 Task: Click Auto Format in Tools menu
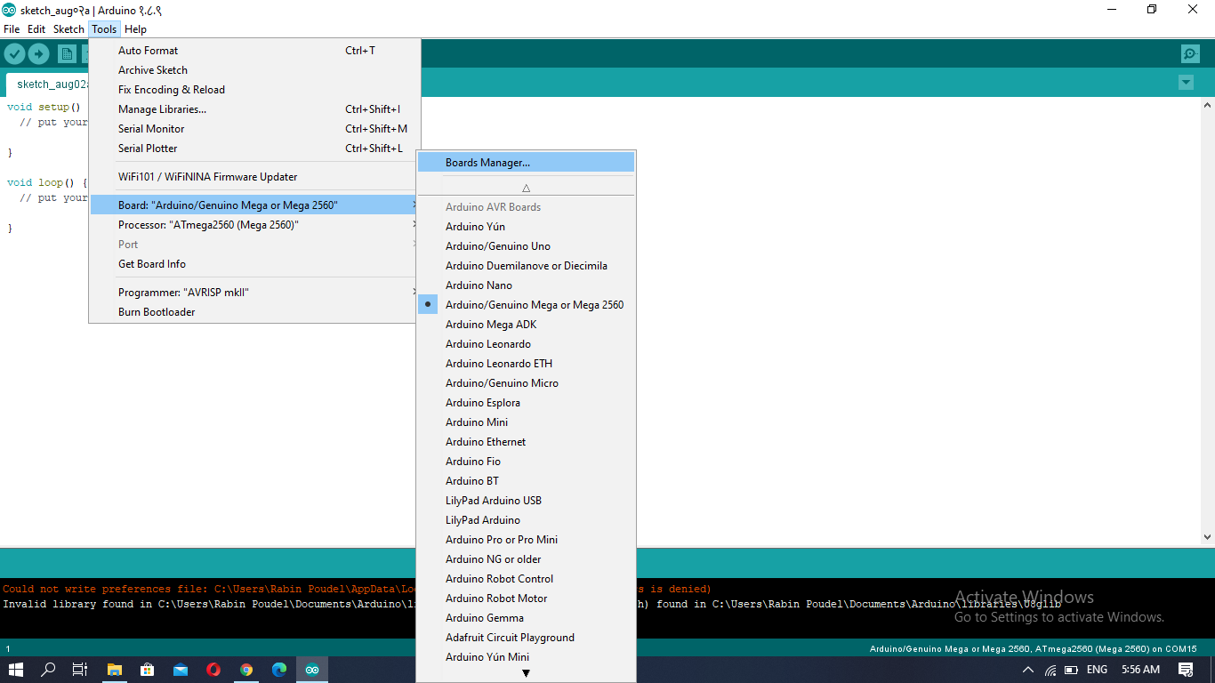click(148, 51)
